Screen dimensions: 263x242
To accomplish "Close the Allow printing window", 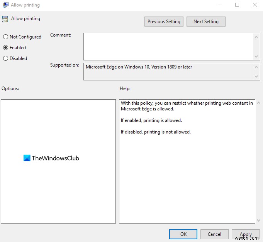I will point(255,5).
